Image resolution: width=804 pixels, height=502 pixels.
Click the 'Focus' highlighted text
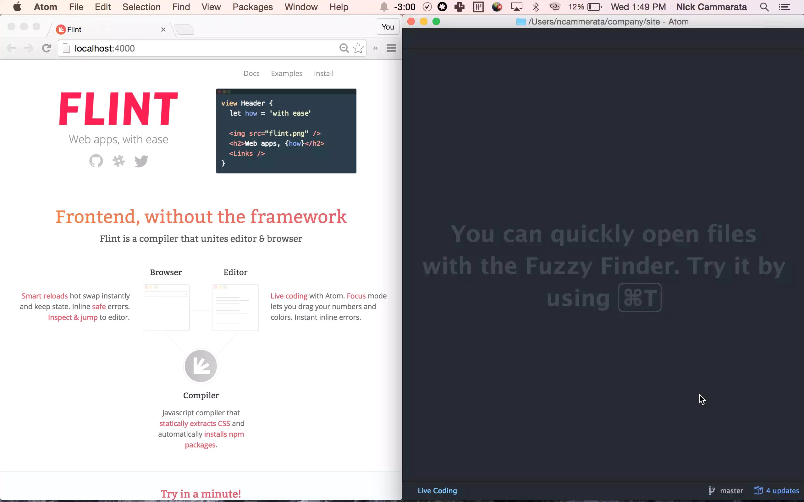[356, 296]
